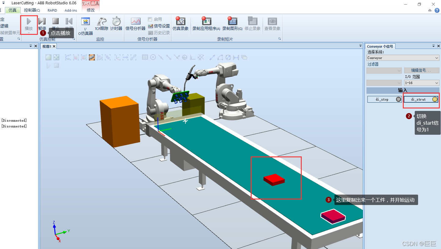
Task: Select the Snap Local Origin axis icon
Action: click(193, 57)
